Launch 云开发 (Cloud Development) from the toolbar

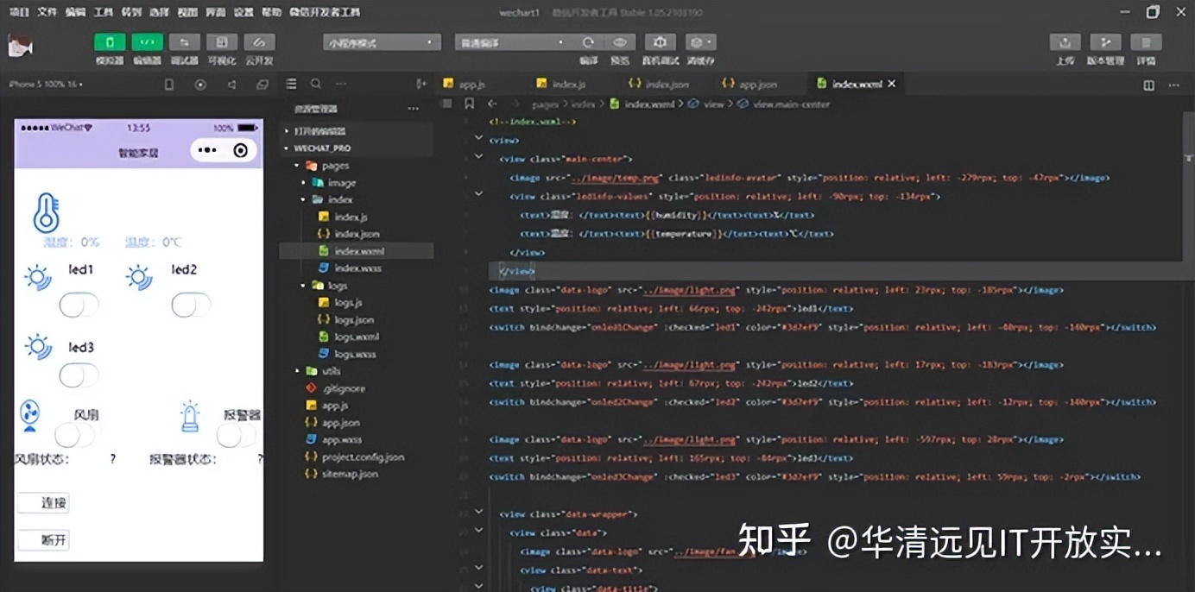tap(260, 41)
